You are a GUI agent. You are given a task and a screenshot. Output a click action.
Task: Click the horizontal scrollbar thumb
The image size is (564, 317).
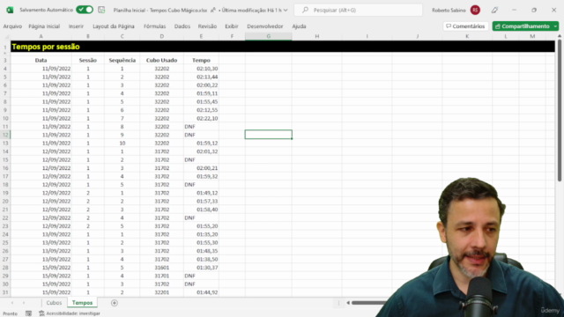point(370,303)
